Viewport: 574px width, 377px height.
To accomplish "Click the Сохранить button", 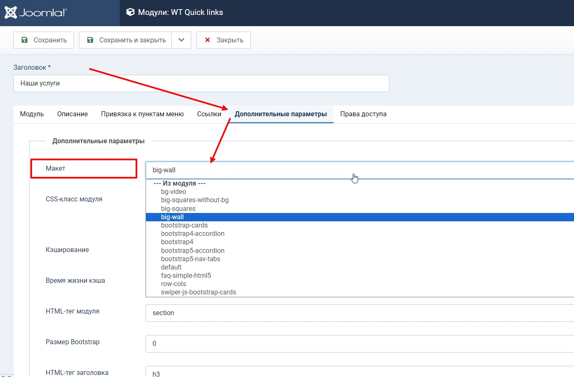I will 43,40.
